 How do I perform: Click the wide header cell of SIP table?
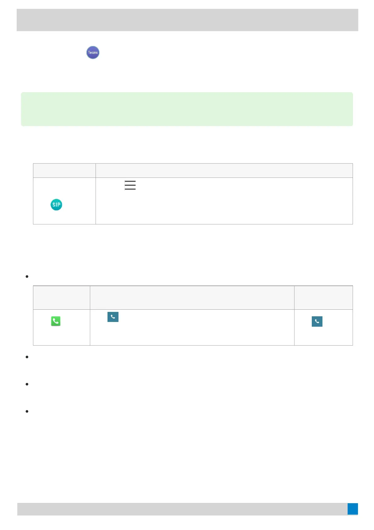tap(224, 171)
